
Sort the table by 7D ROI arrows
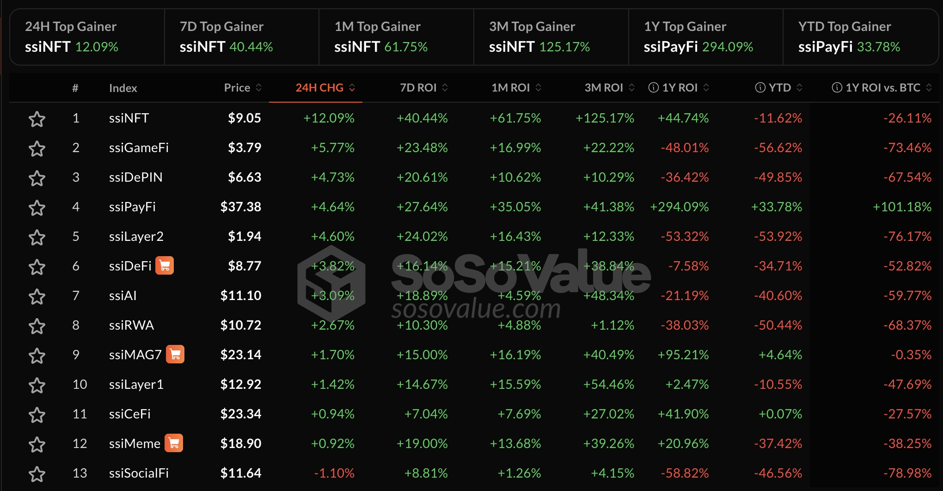point(445,88)
